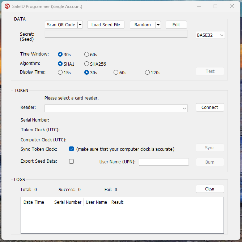
Task: Click the Test button
Action: coord(210,71)
